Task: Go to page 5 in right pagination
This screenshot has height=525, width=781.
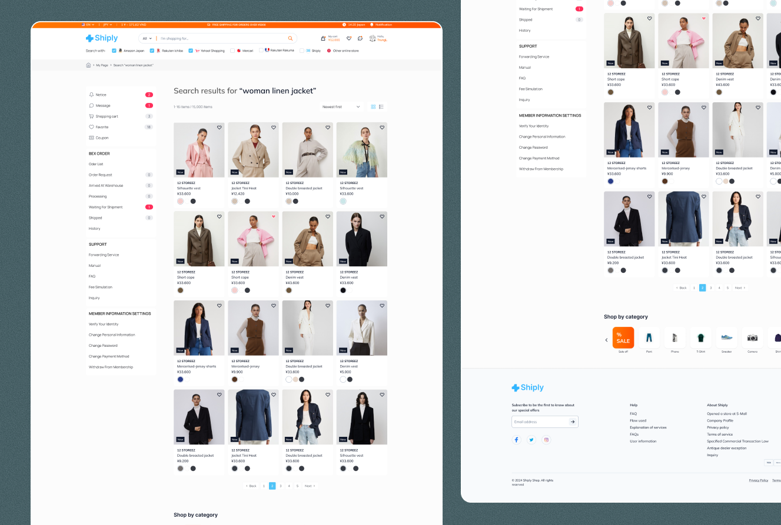Action: [727, 288]
